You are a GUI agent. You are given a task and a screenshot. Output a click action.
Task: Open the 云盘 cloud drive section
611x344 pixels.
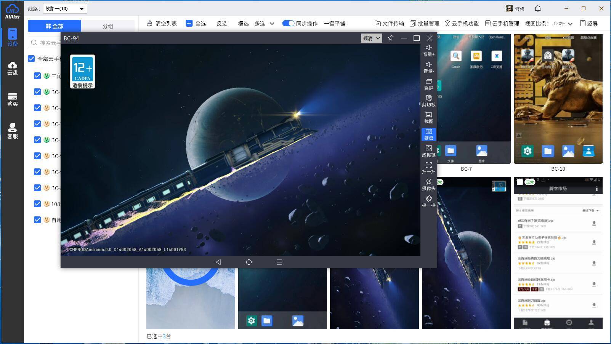[x=13, y=69]
